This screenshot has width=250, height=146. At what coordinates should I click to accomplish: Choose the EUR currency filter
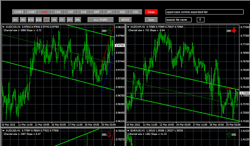pyautogui.click(x=84, y=12)
